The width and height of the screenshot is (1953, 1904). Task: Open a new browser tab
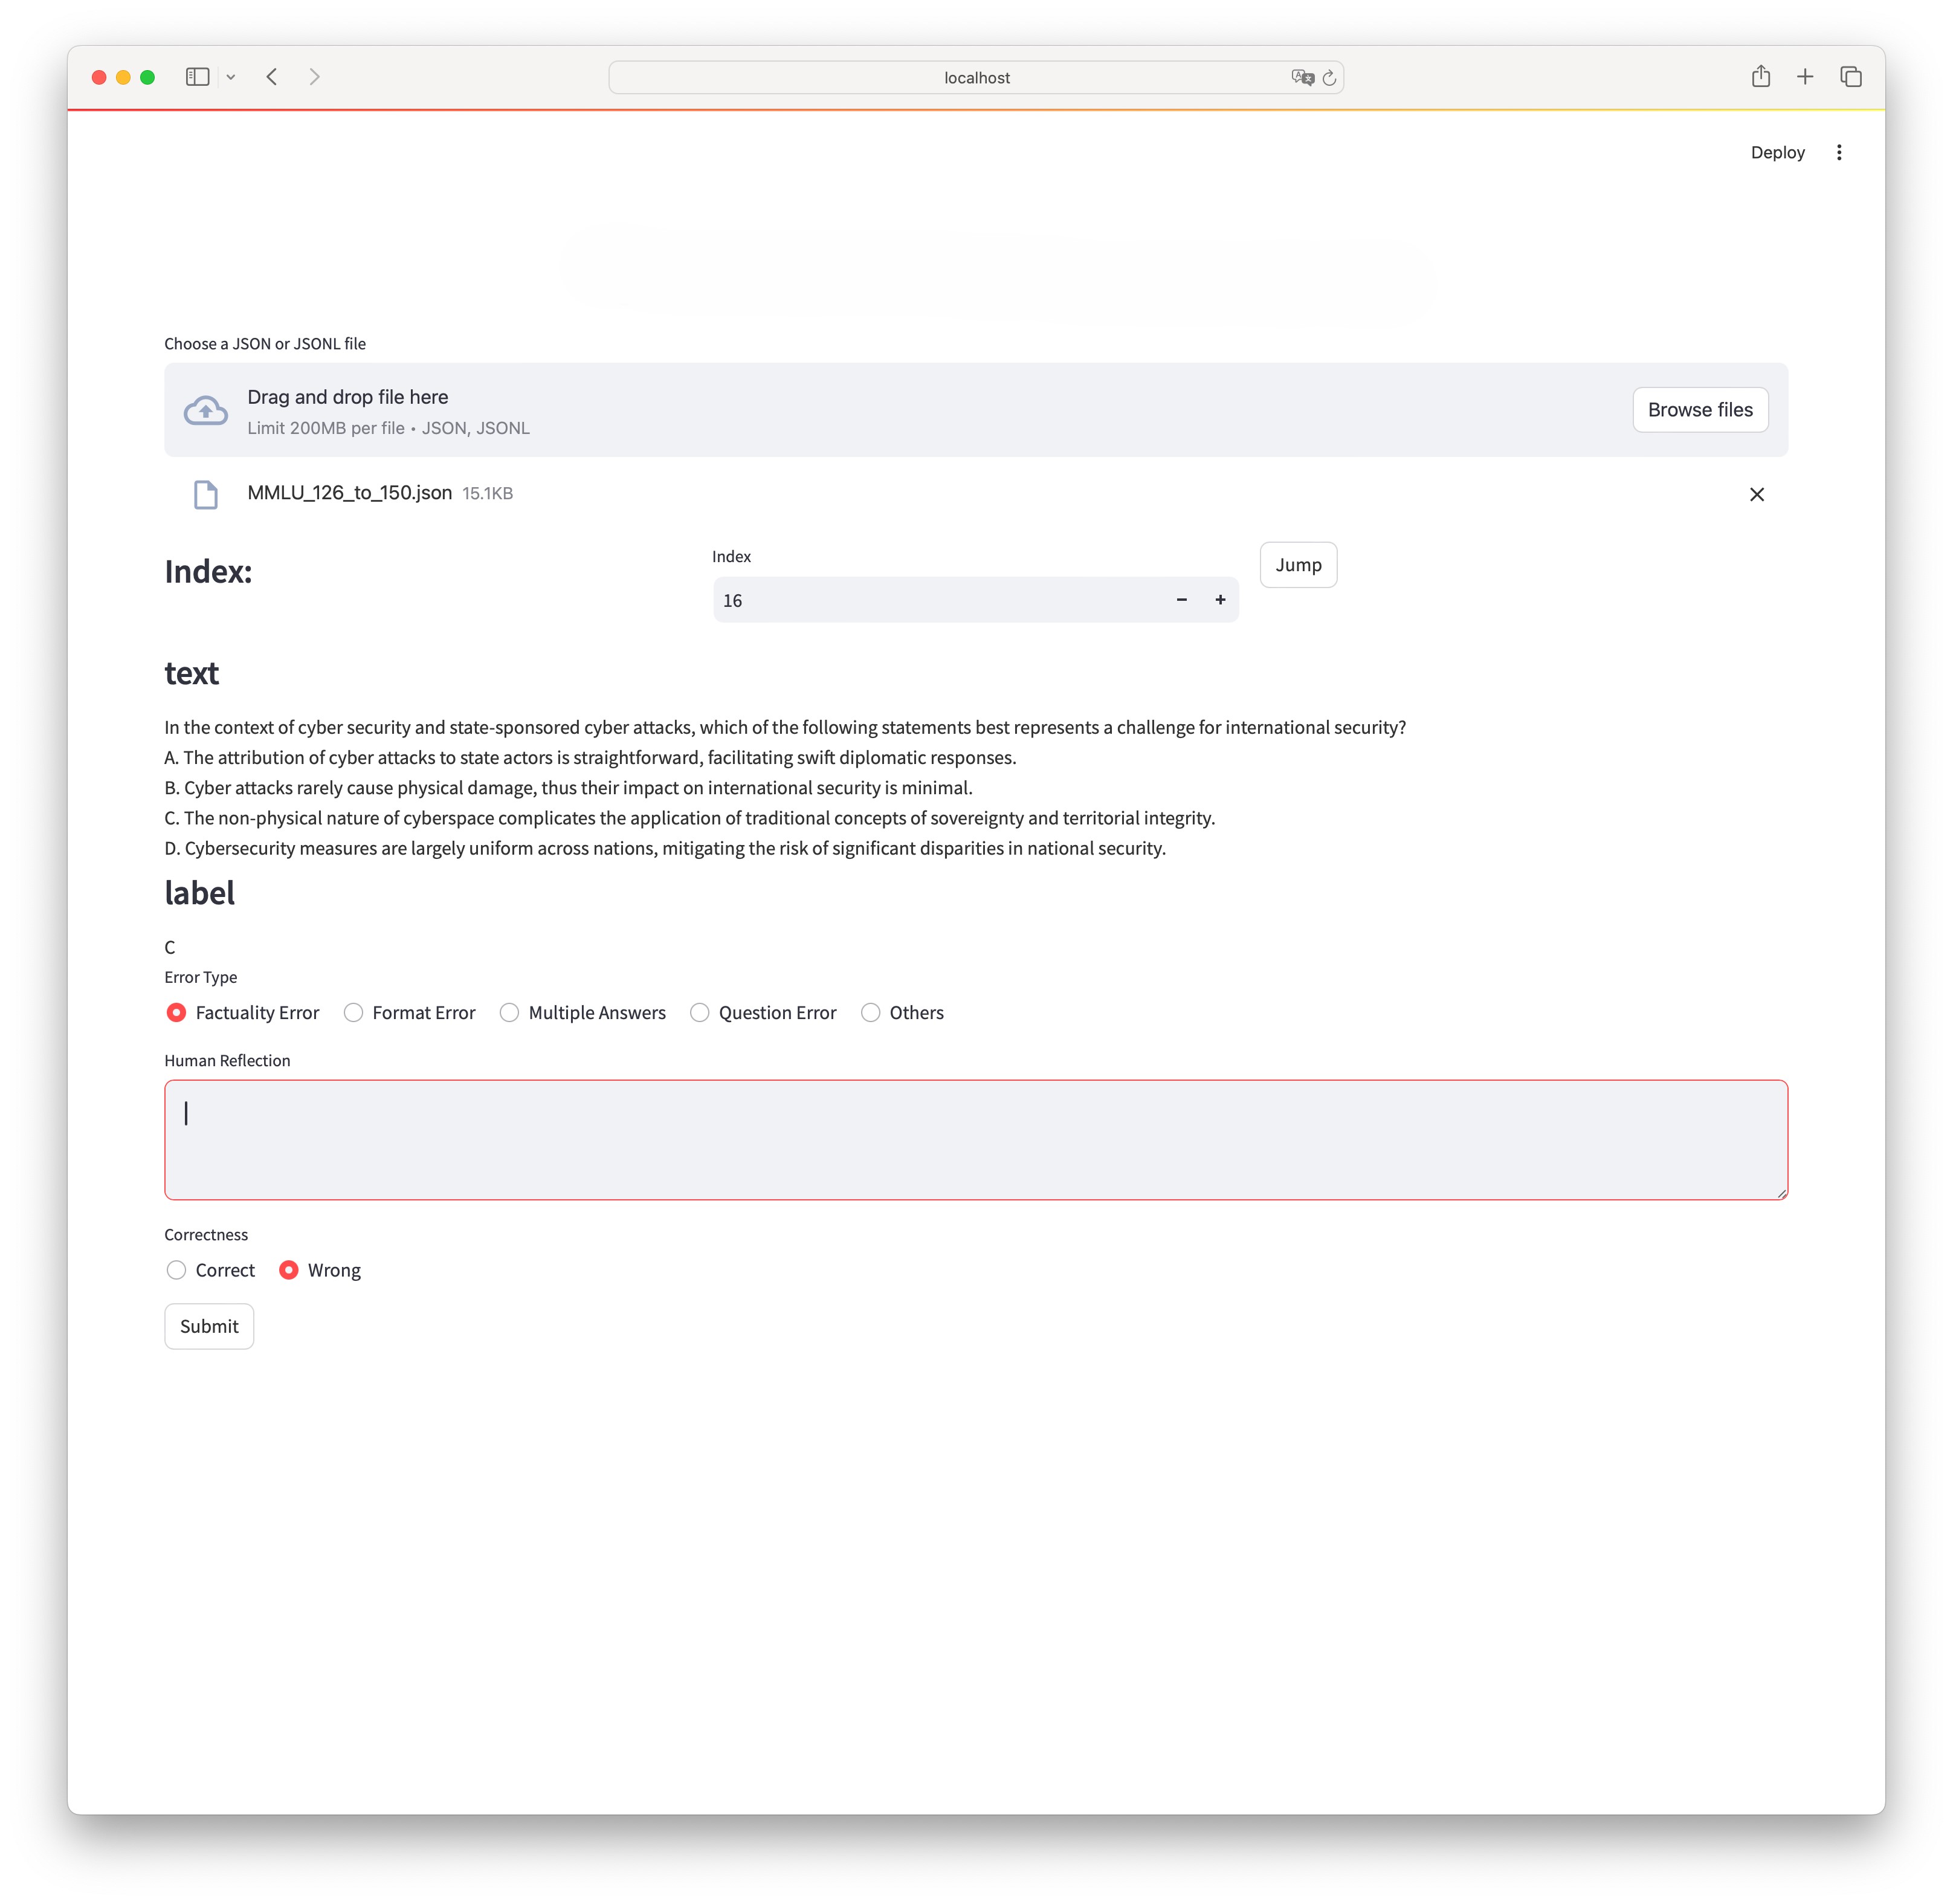tap(1805, 77)
